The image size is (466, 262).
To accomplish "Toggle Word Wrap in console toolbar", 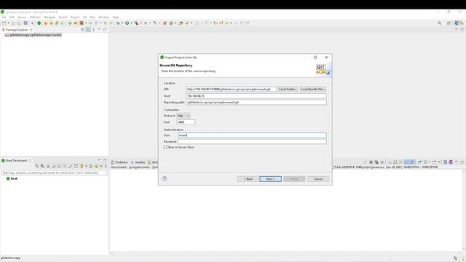I will (x=400, y=162).
